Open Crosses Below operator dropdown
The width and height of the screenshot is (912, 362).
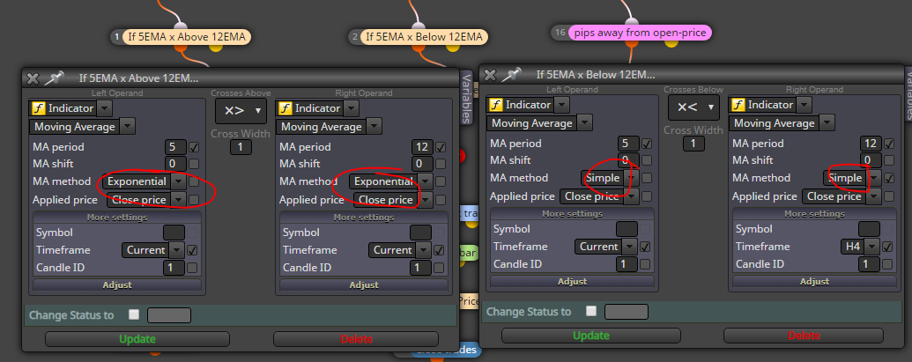click(x=693, y=107)
